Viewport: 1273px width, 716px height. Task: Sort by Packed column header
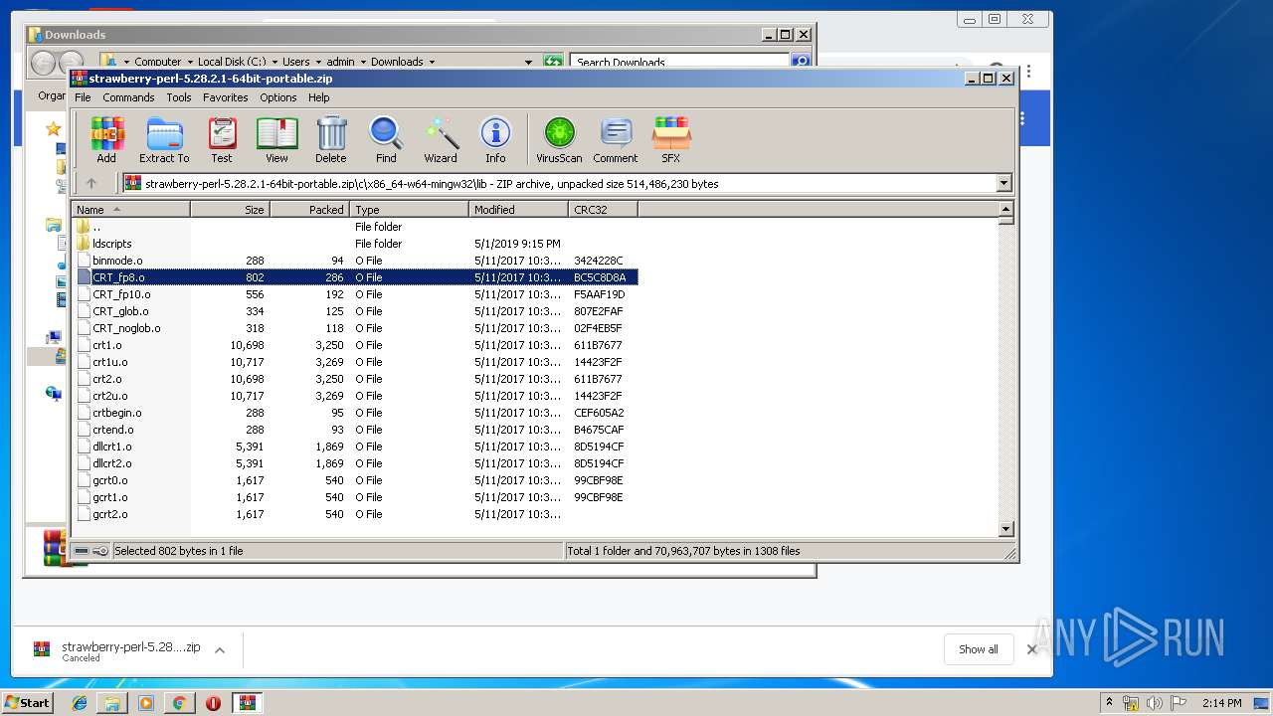pos(309,210)
